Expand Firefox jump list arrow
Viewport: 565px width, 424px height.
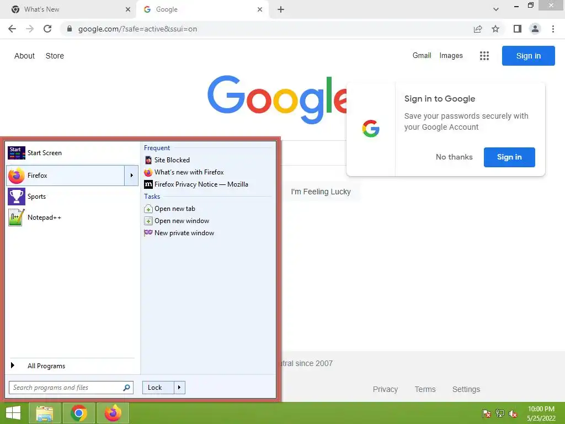pyautogui.click(x=131, y=176)
